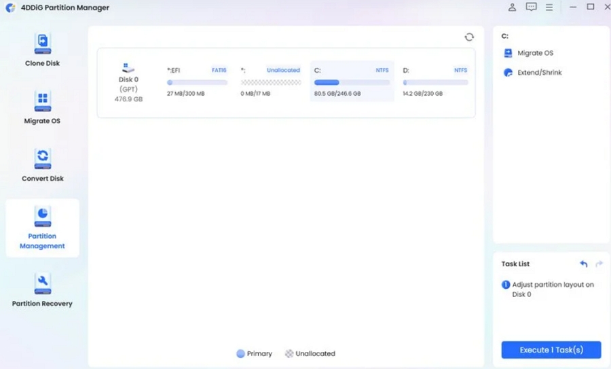Click the Migrate OS icon in C: panel
Image resolution: width=611 pixels, height=369 pixels.
pos(508,53)
